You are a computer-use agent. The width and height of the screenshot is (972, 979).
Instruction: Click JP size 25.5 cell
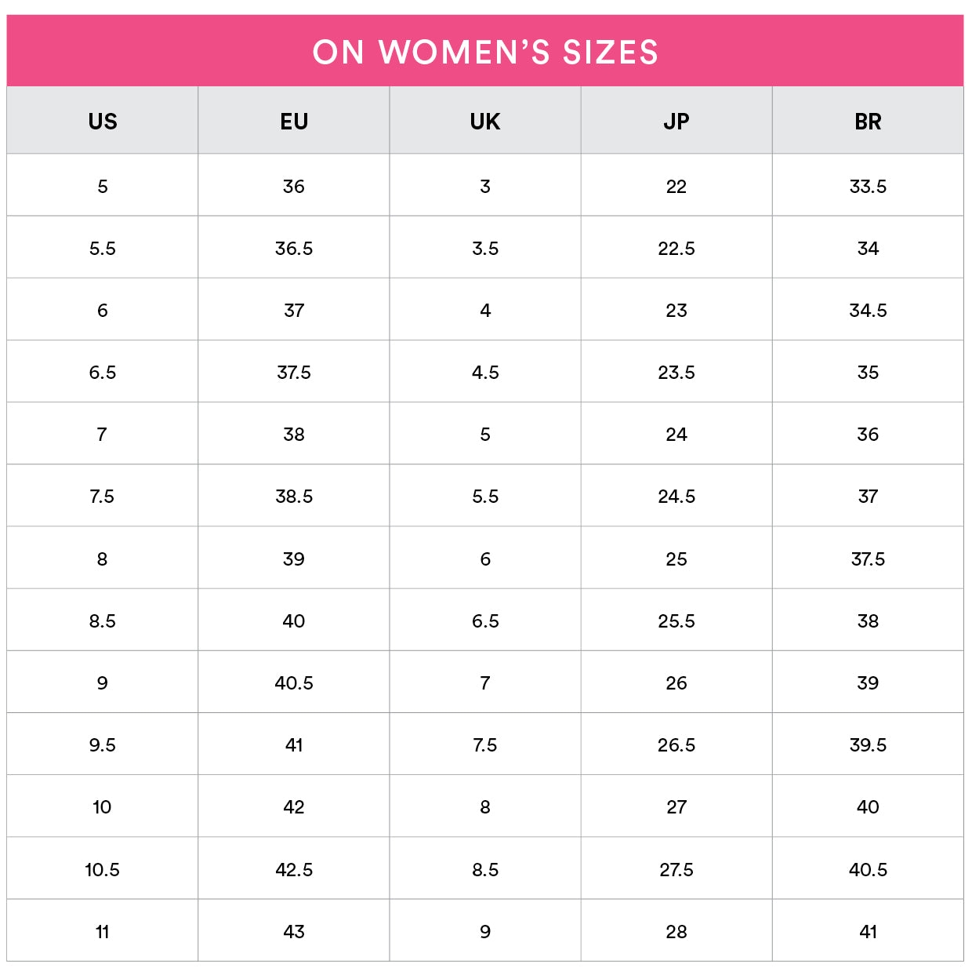(676, 621)
